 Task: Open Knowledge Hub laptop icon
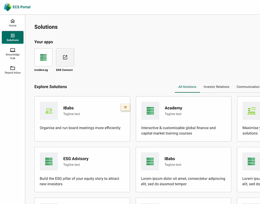pos(13,50)
